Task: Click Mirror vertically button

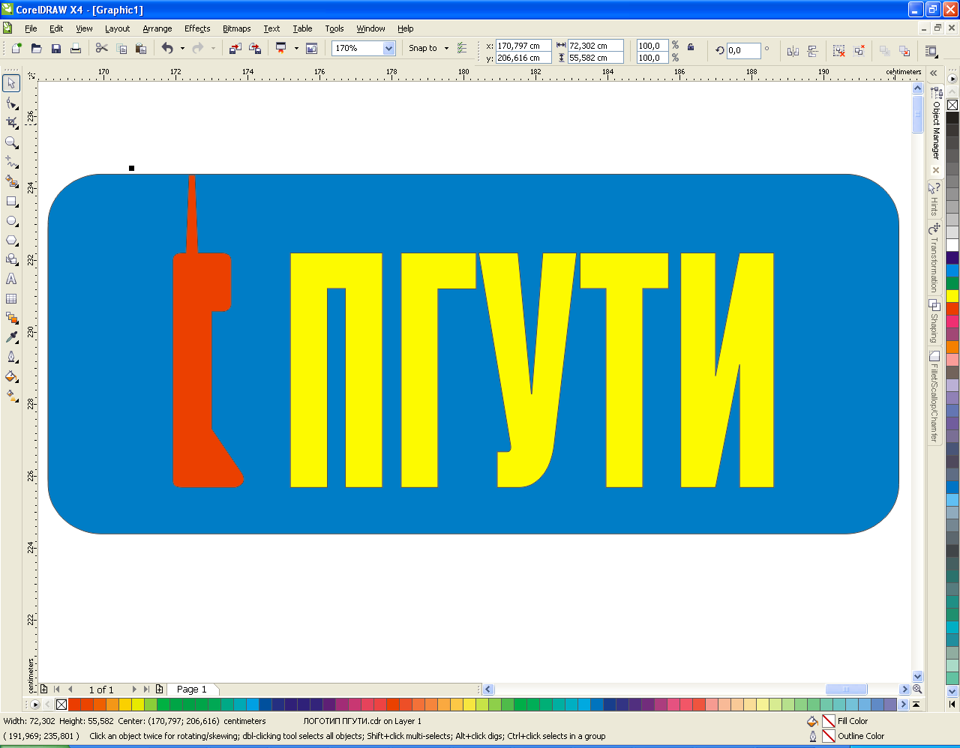Action: [812, 51]
